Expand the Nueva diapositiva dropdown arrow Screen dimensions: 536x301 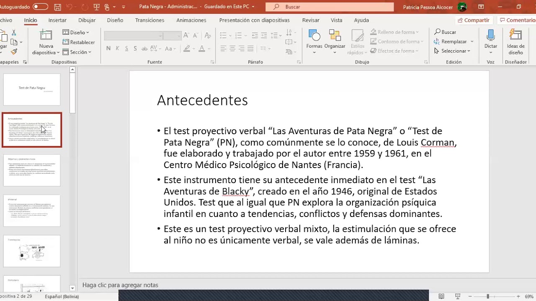tap(58, 53)
